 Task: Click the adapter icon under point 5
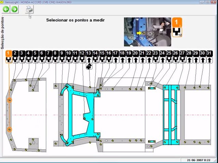pos(35,60)
